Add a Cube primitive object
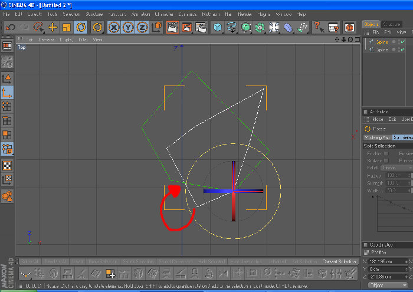Image resolution: width=413 pixels, height=292 pixels. click(218, 27)
